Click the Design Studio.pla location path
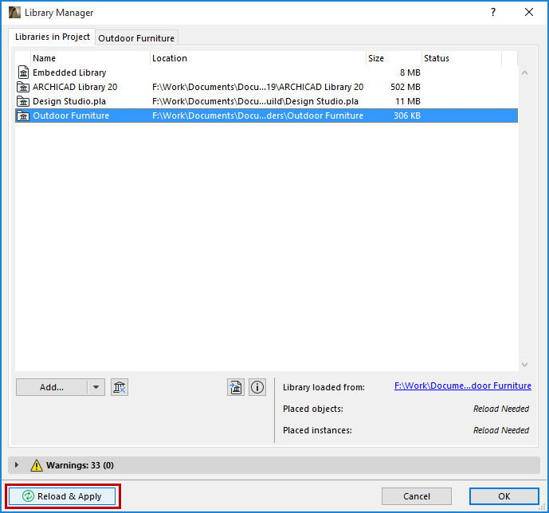 255,101
